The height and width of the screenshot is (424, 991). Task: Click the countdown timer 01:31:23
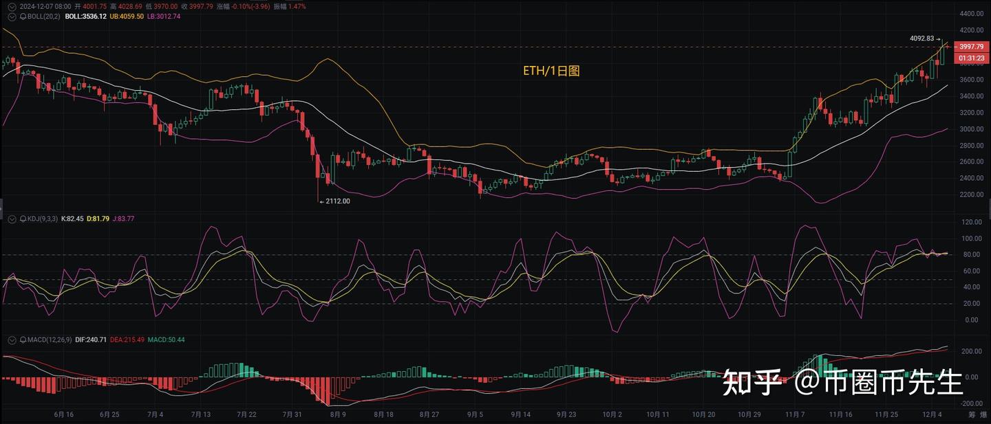(970, 58)
